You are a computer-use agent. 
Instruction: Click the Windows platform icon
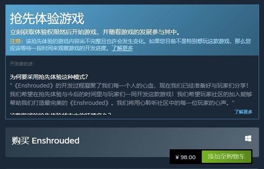pyautogui.click(x=248, y=139)
